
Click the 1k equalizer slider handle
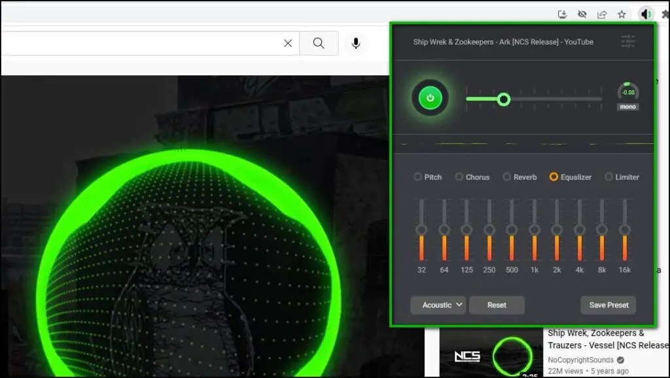tap(534, 230)
